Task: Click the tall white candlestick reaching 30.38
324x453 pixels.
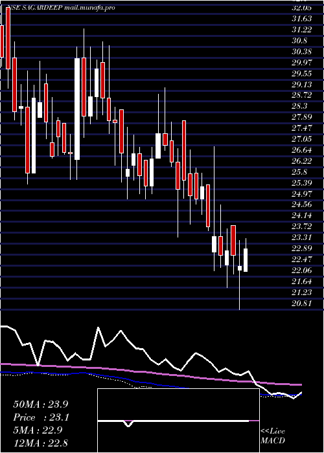Action: pyautogui.click(x=77, y=109)
